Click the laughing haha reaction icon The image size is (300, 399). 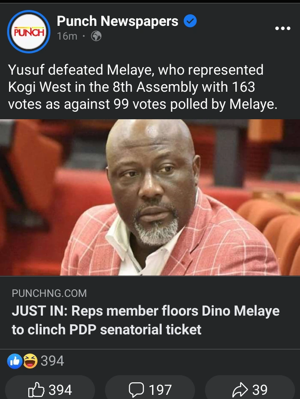30,361
